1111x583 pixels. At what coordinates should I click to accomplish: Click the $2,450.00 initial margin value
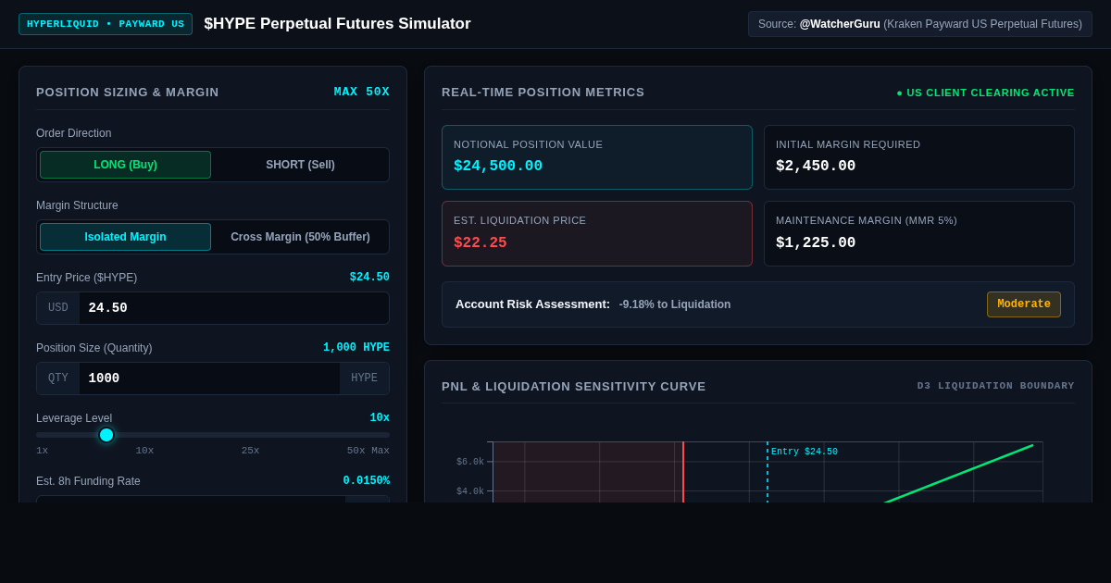pyautogui.click(x=816, y=167)
